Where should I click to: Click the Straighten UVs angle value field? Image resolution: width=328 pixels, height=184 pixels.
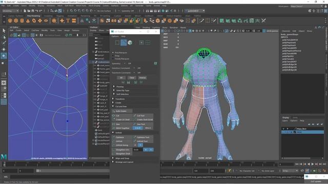pos(138,150)
